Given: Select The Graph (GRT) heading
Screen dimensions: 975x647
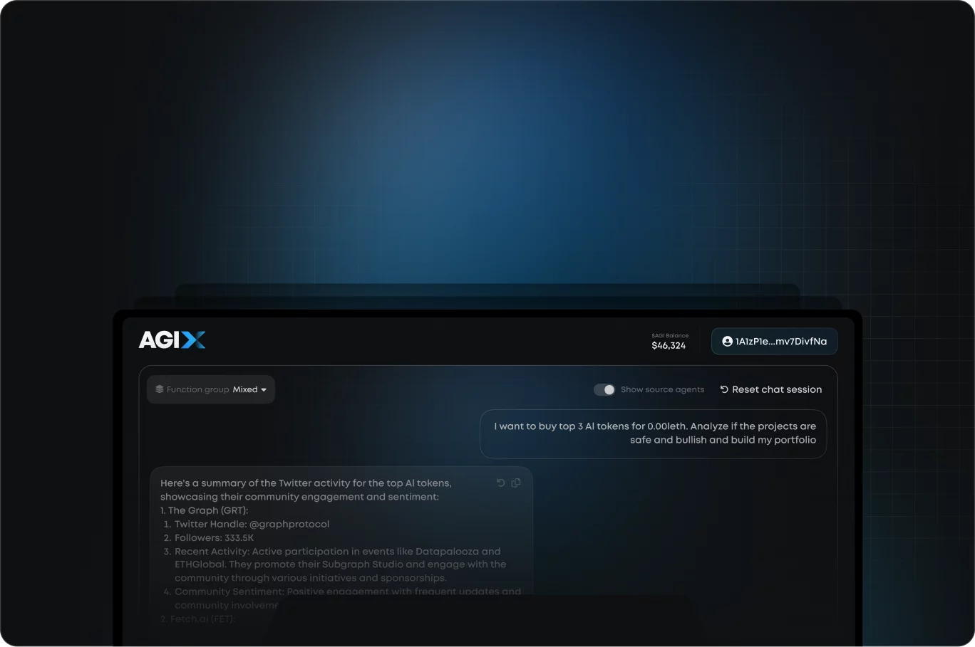Looking at the screenshot, I should point(204,510).
